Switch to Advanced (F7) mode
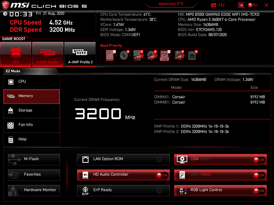The image size is (274, 205). [171, 4]
